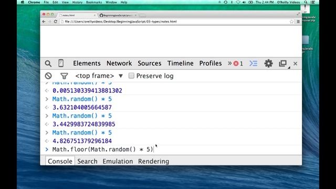Select the Emulation drawer tab

click(x=118, y=161)
